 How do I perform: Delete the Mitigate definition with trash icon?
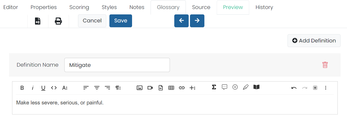coord(325,65)
